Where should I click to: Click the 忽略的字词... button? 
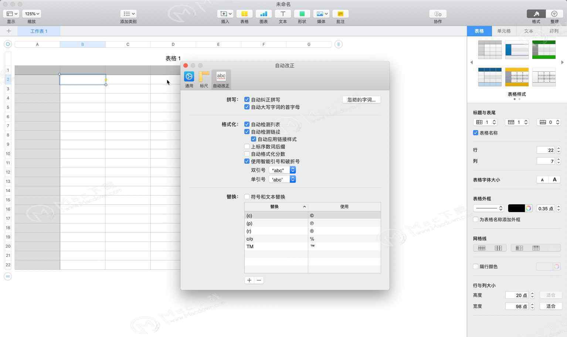[361, 100]
